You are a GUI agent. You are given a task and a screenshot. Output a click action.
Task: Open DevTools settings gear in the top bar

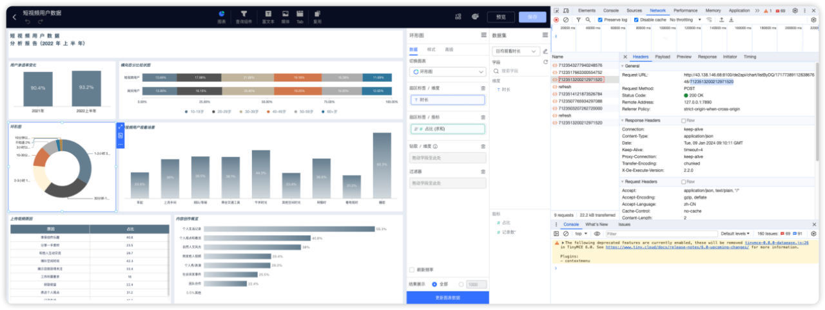pos(795,11)
